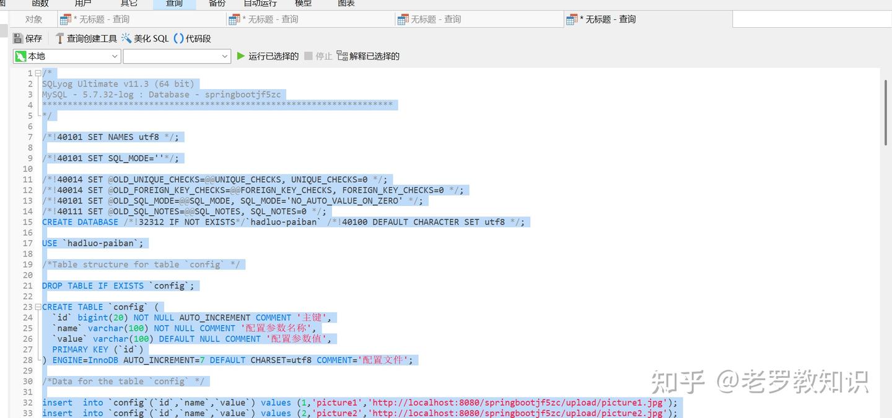Click the DROP TABLE IF EXISTS `config` line

[x=118, y=286]
